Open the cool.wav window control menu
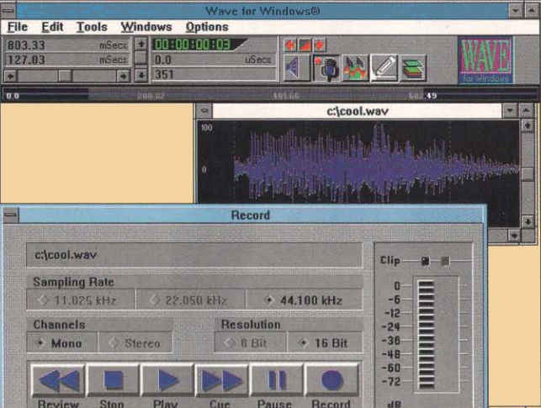Viewport: 541px width, 408px height. click(204, 111)
